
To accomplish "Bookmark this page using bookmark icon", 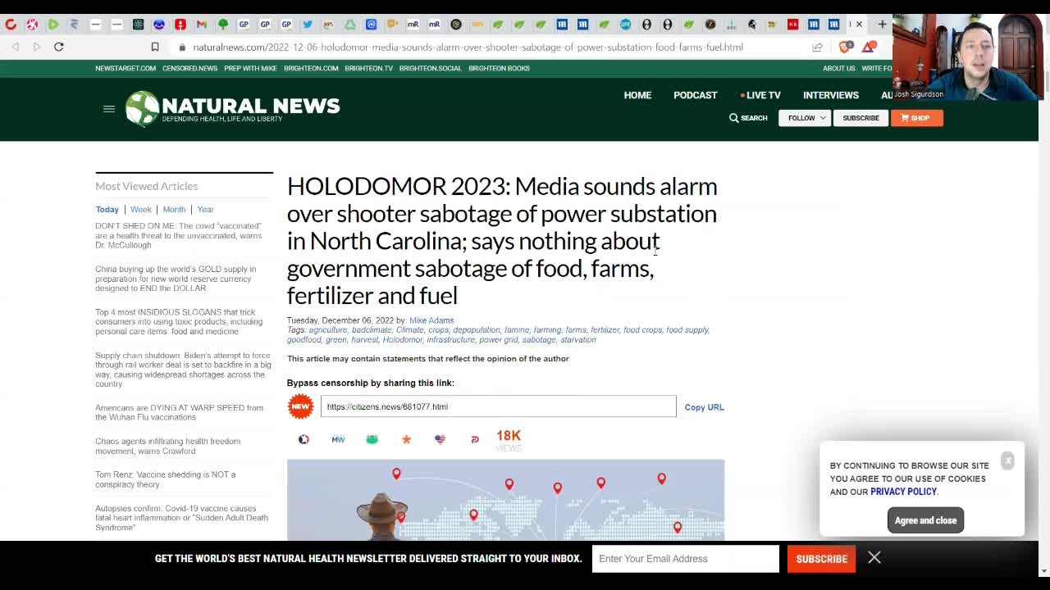I will point(155,47).
